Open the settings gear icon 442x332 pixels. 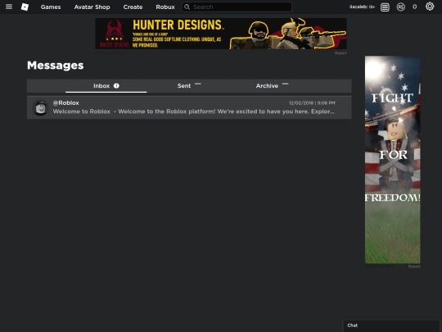(430, 7)
